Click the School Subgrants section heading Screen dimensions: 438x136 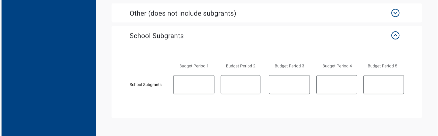156,36
